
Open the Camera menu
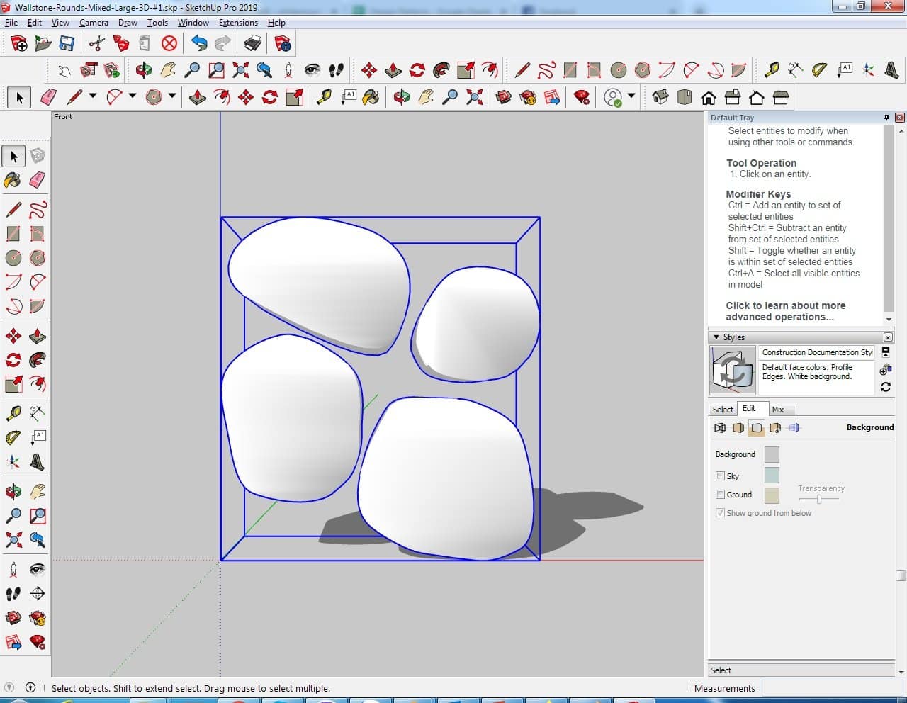(94, 23)
